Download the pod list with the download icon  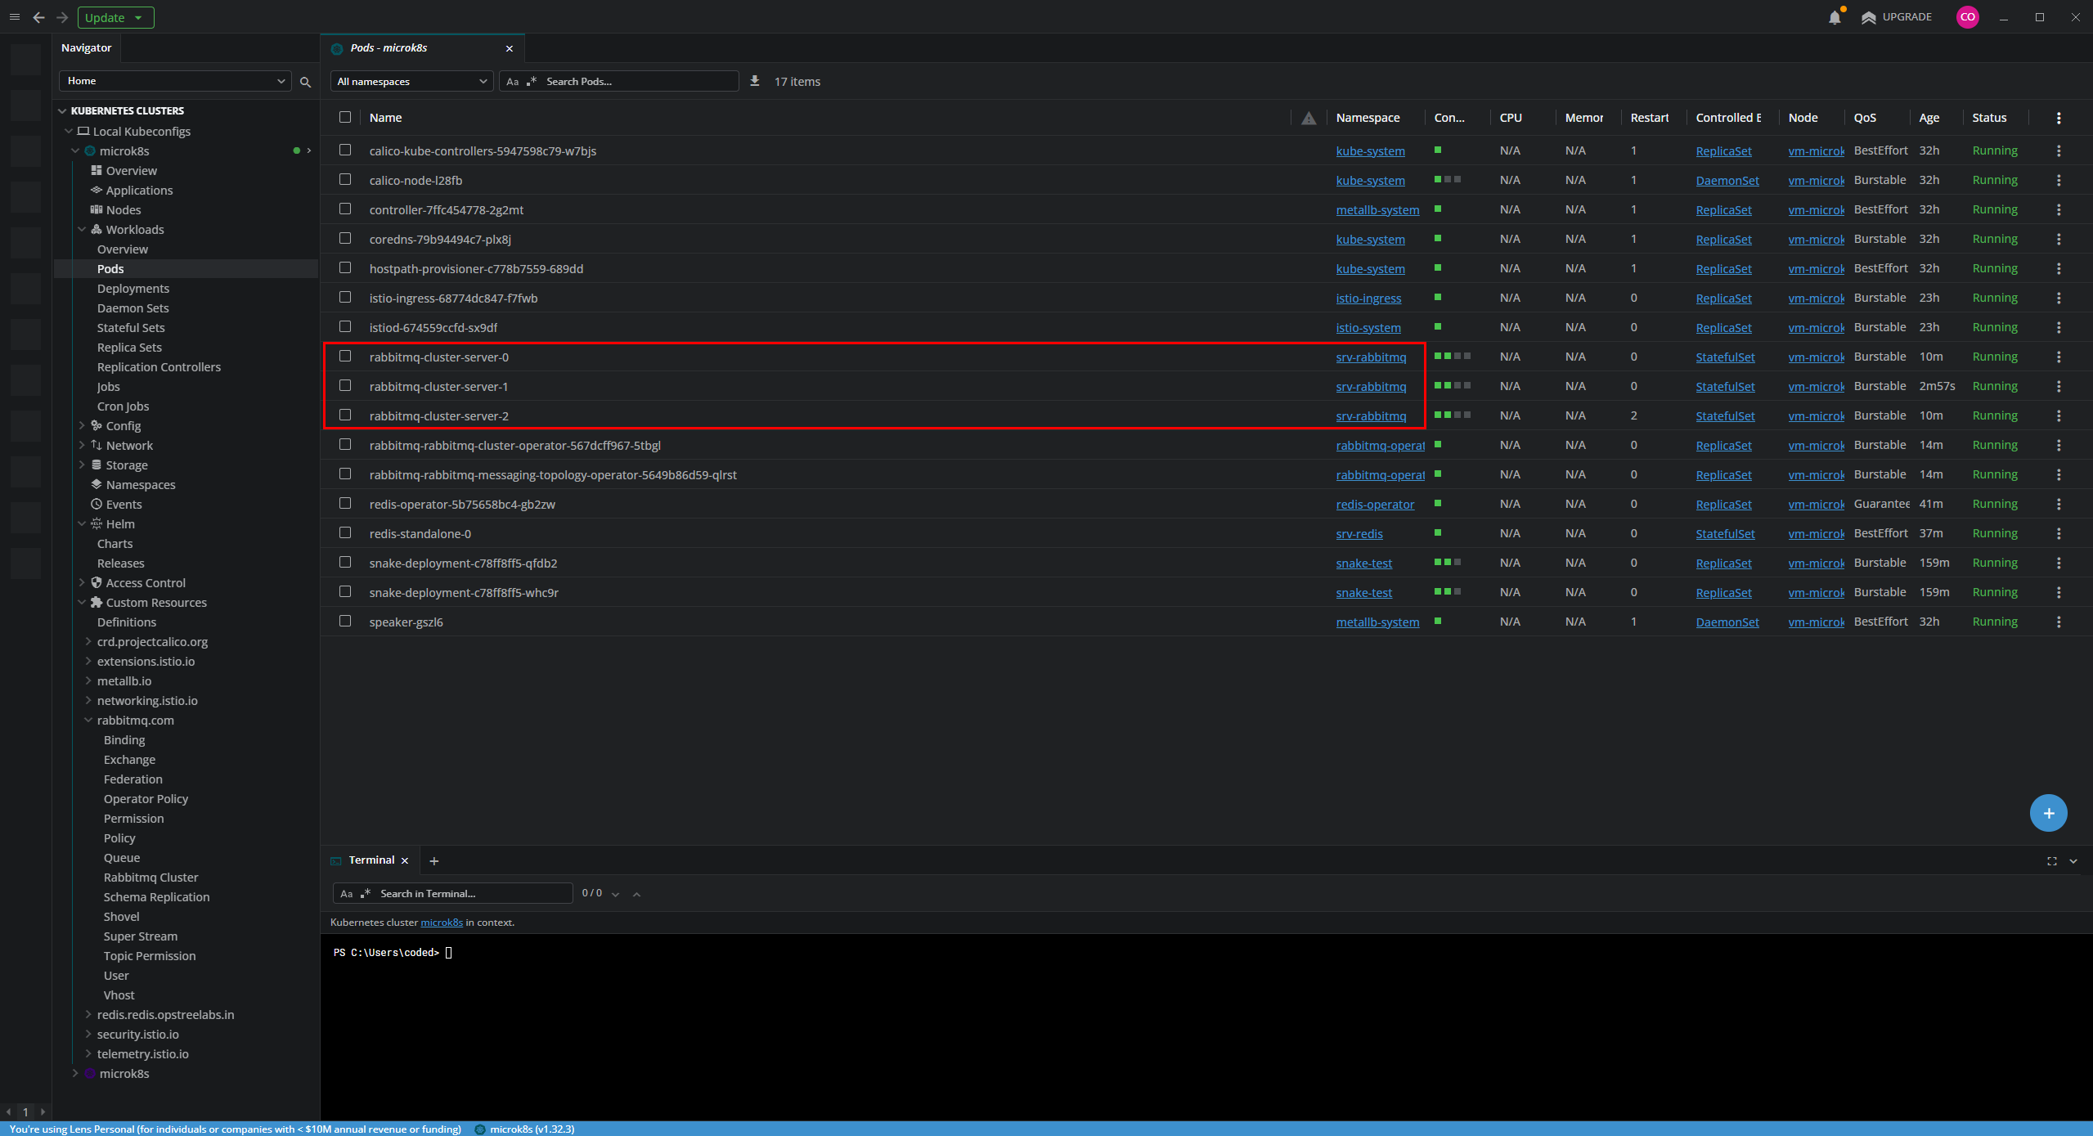pyautogui.click(x=755, y=81)
